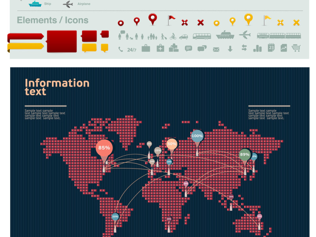The width and height of the screenshot is (316, 237).
Task: Click the 85% map marker bubble
Action: tap(104, 148)
